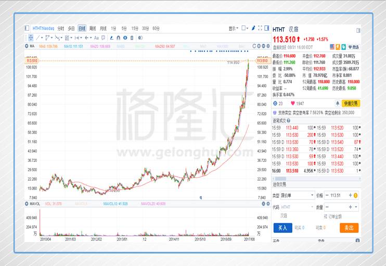This screenshot has height=266, width=386.
Task: Select the channel/pitchfork drawing tool
Action: coord(47,37)
